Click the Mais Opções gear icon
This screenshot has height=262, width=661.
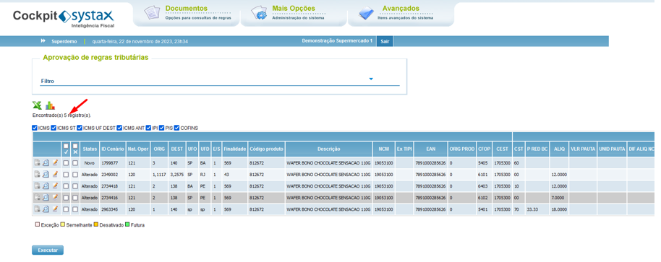coord(259,13)
